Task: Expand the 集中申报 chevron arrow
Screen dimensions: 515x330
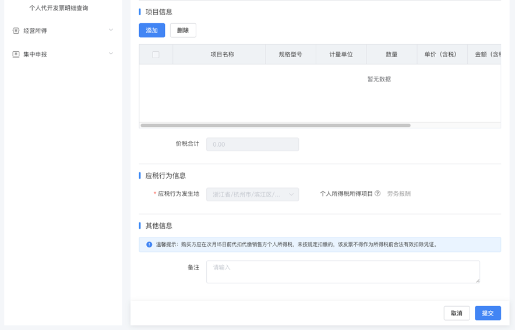Action: click(x=111, y=54)
